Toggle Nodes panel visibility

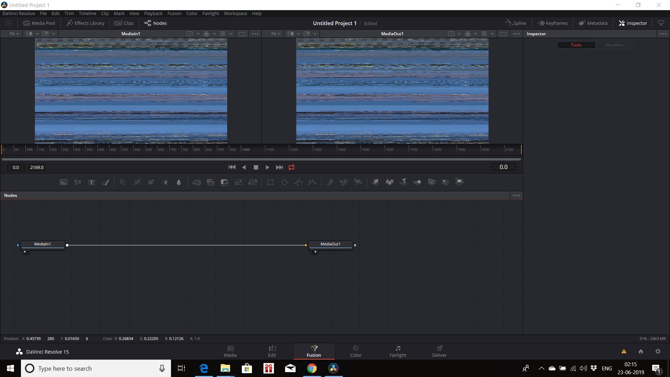click(156, 23)
